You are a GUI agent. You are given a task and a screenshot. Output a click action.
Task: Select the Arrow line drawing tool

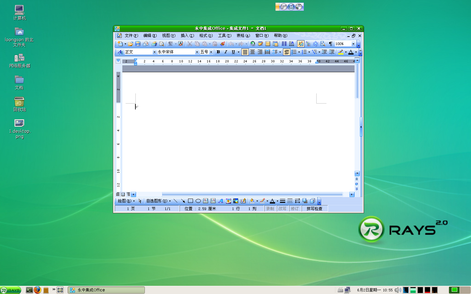[183, 201]
